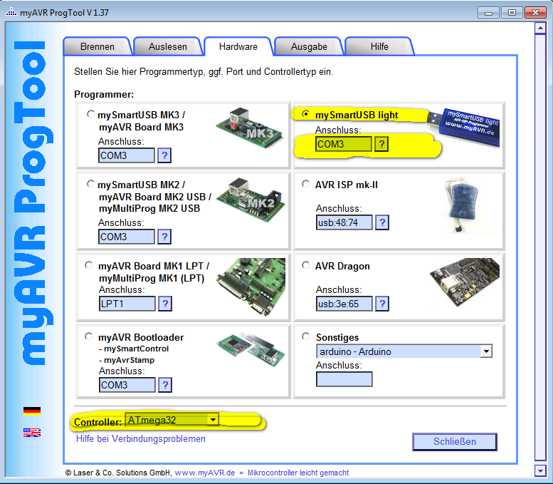
Task: Click the MK1 LPT board image
Action: [251, 286]
